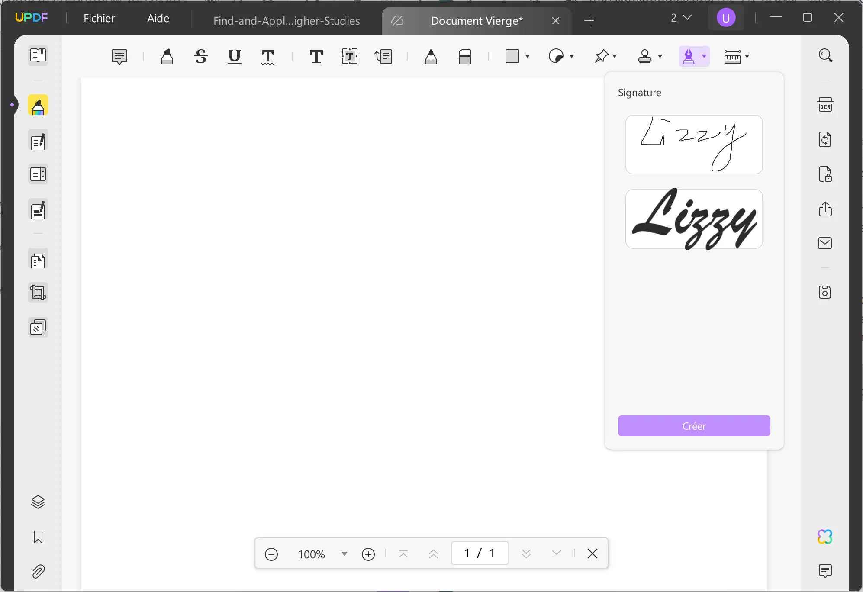Click the pencil drawing tool

(x=431, y=56)
